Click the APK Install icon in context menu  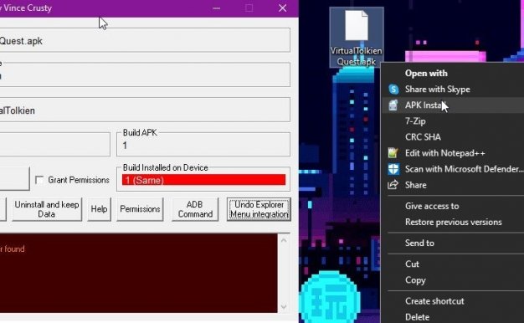tap(393, 105)
